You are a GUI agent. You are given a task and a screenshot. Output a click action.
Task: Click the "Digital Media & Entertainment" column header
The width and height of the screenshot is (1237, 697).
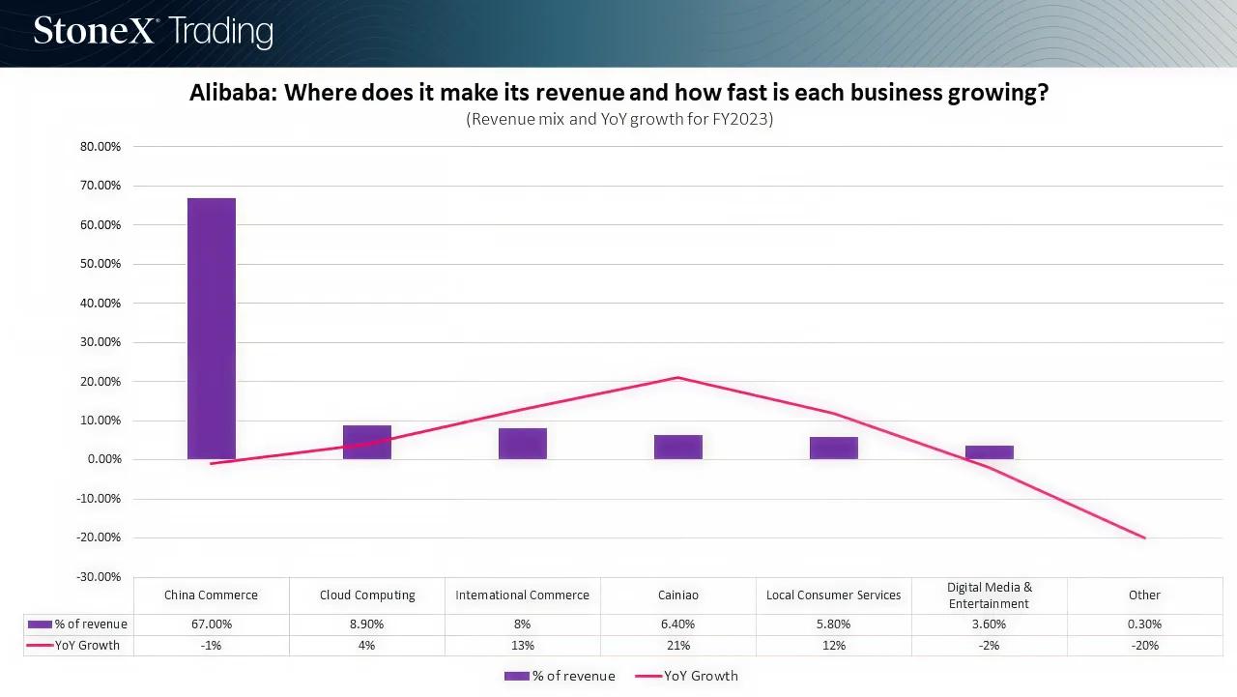pyautogui.click(x=990, y=595)
